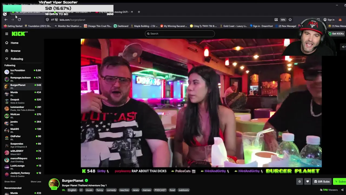This screenshot has width=346, height=195.
Task: Open the page install/download icon in address bar
Action: coord(276,19)
